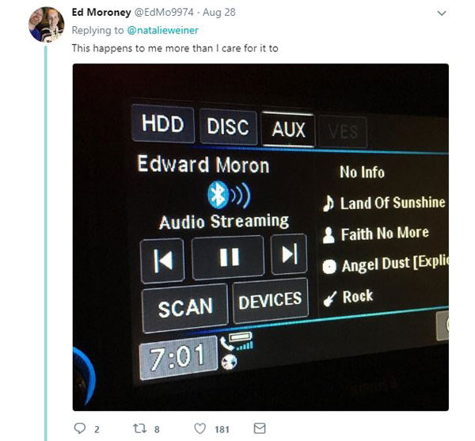Select the DISC source tab
This screenshot has height=441, width=475.
228,127
